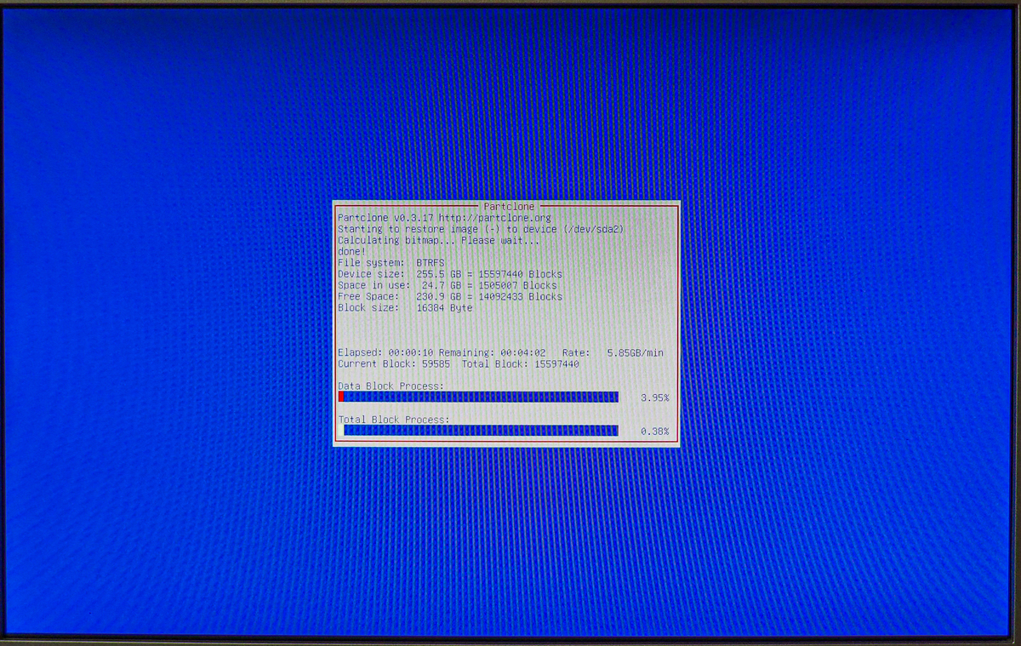Click the Current Block value 59585
1021x646 pixels.
point(436,363)
